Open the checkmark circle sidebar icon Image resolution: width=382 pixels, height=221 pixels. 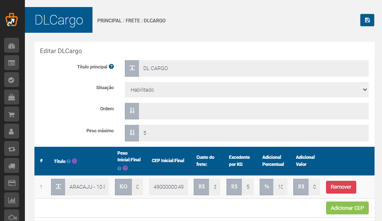12,80
